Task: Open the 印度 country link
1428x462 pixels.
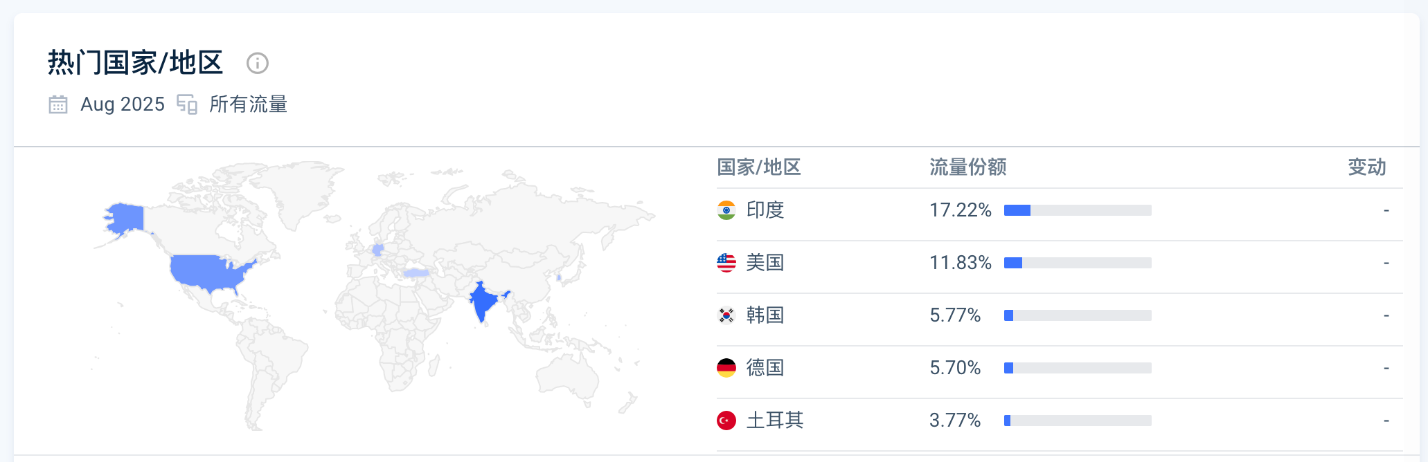Action: tap(765, 210)
